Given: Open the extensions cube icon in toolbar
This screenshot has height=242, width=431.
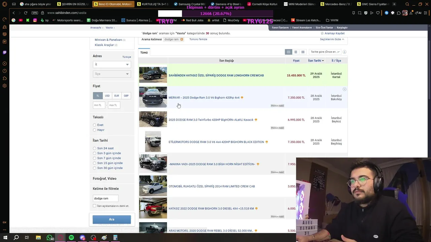Looking at the screenshot, I should (x=399, y=13).
